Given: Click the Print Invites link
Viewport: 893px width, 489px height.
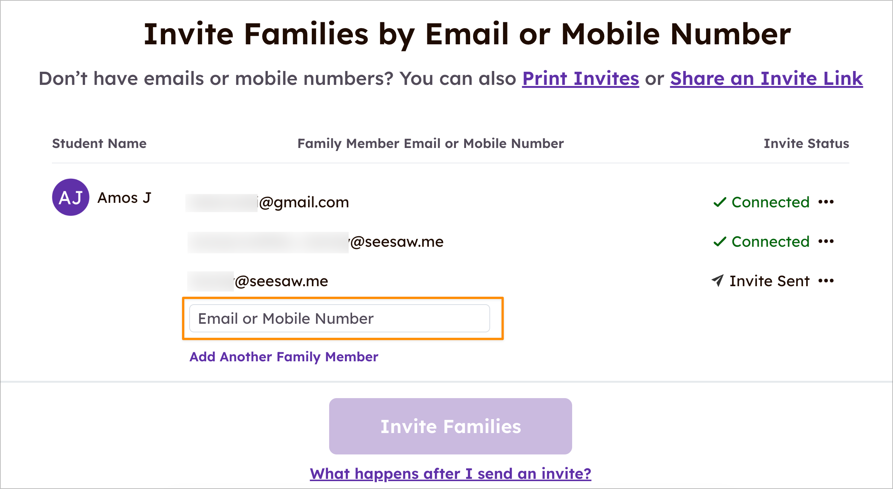Looking at the screenshot, I should (580, 78).
